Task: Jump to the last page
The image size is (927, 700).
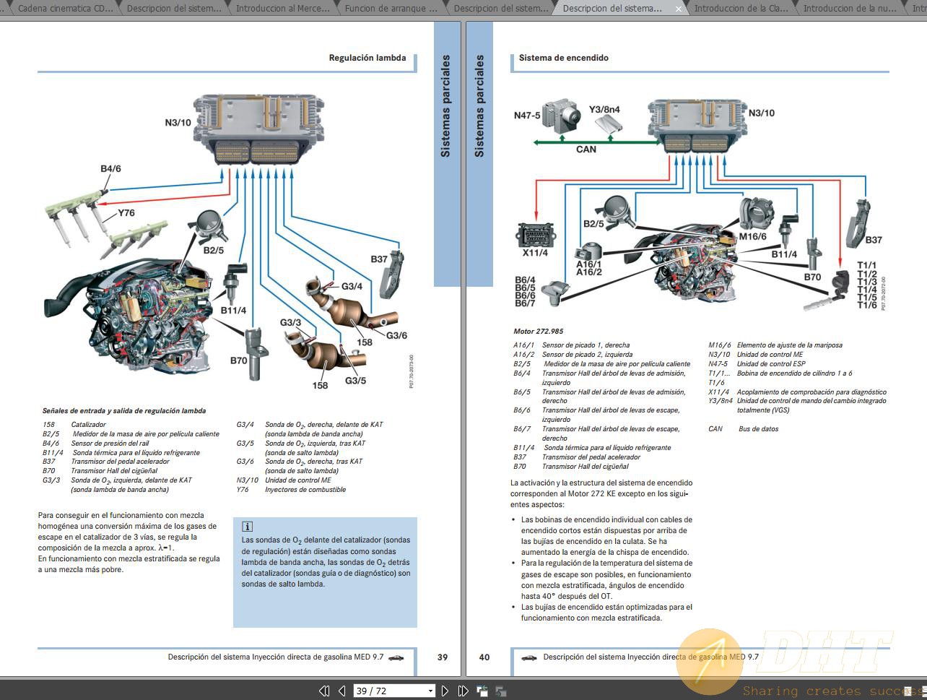Action: point(463,691)
